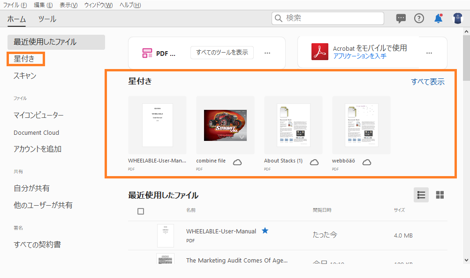Image resolution: width=470 pixels, height=278 pixels.
Task: Click the 4.0 MB size cell
Action: pos(403,236)
